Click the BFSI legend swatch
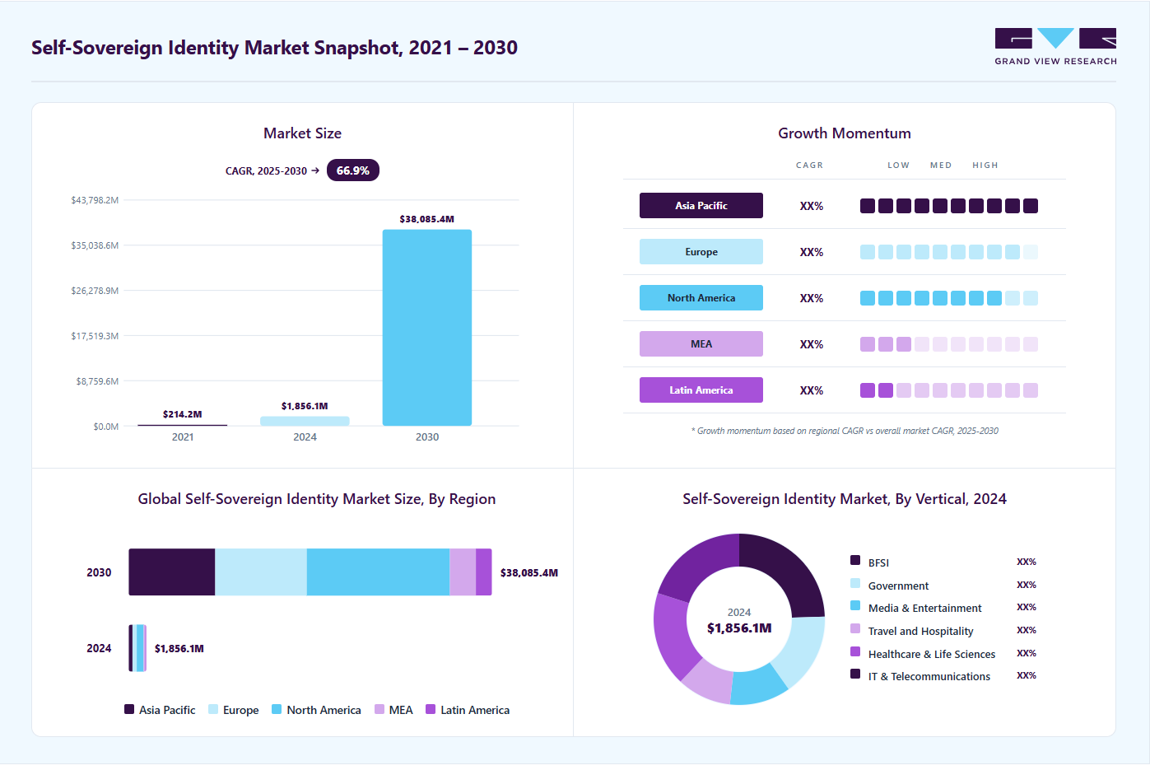The height and width of the screenshot is (770, 1150). 855,561
